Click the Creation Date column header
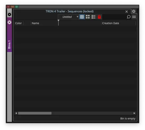Viewport: 145px width, 130px height. pyautogui.click(x=111, y=23)
